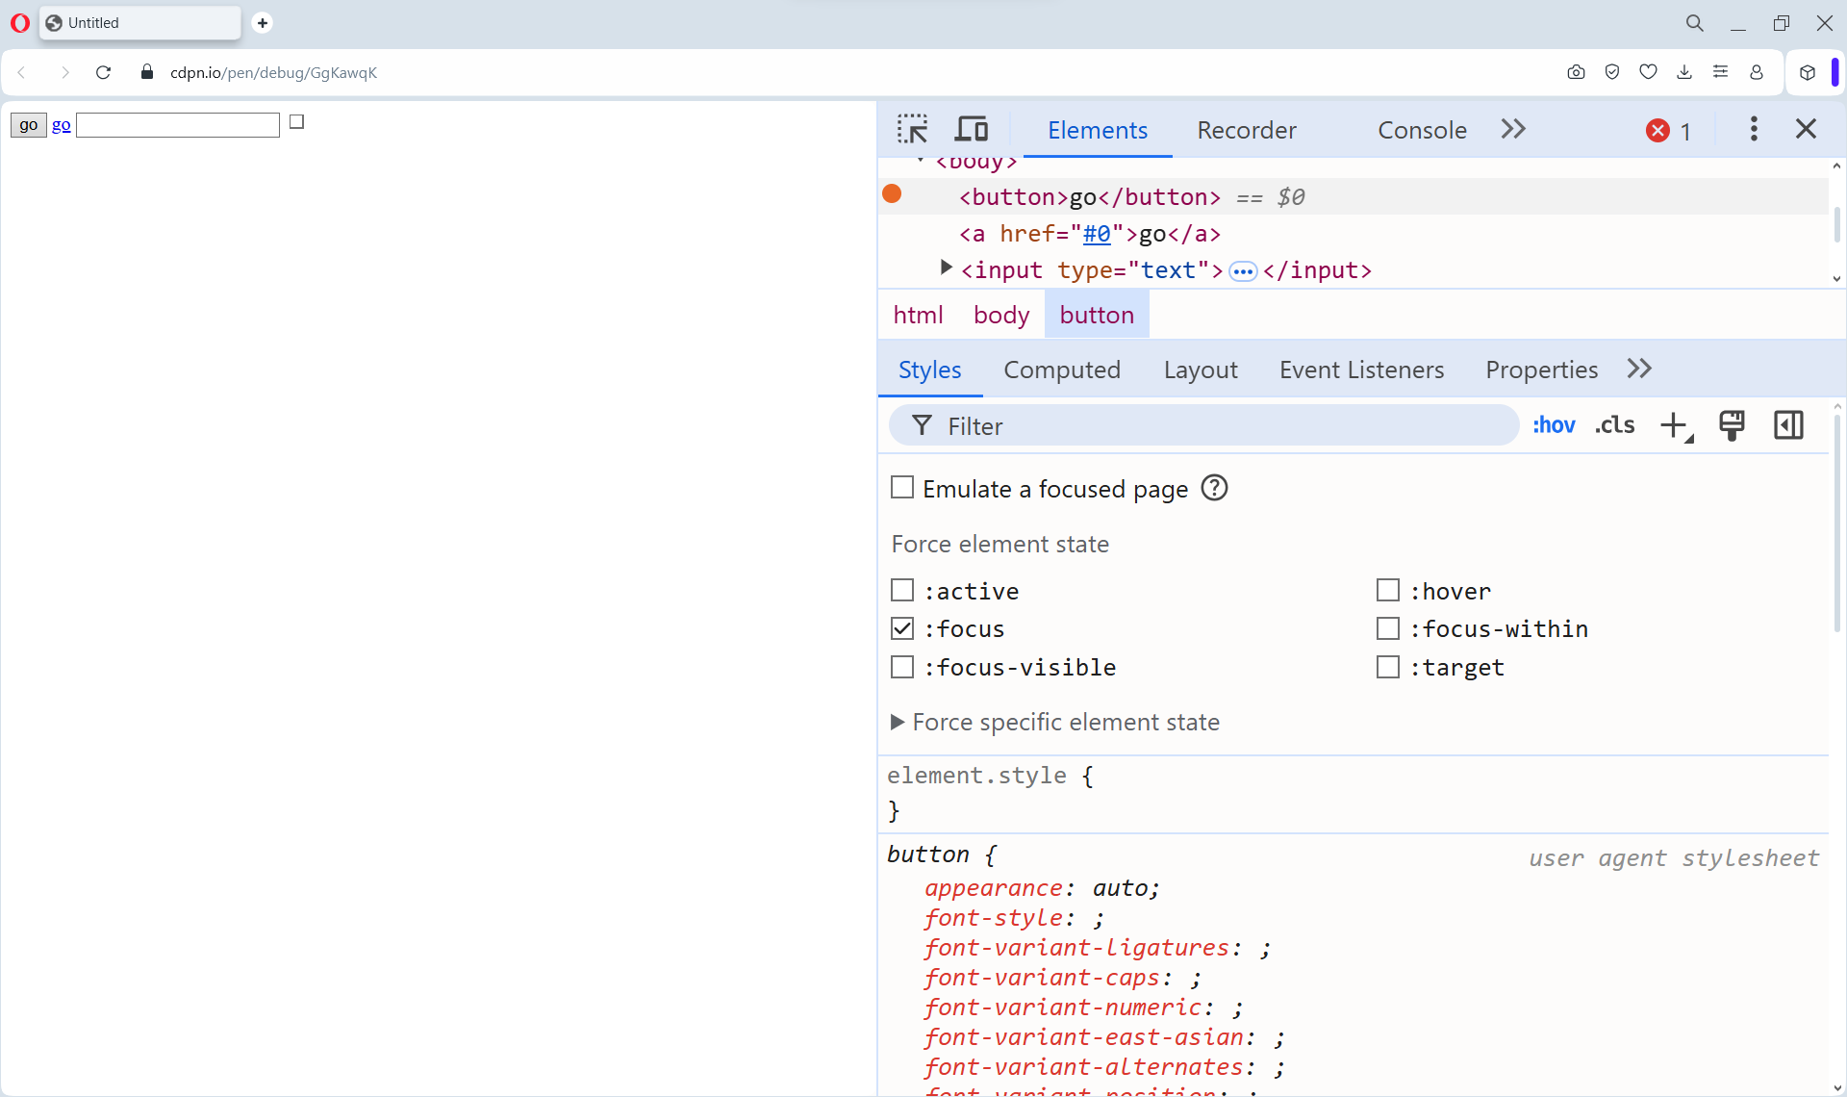Toggle the device toolbar icon

click(x=971, y=129)
